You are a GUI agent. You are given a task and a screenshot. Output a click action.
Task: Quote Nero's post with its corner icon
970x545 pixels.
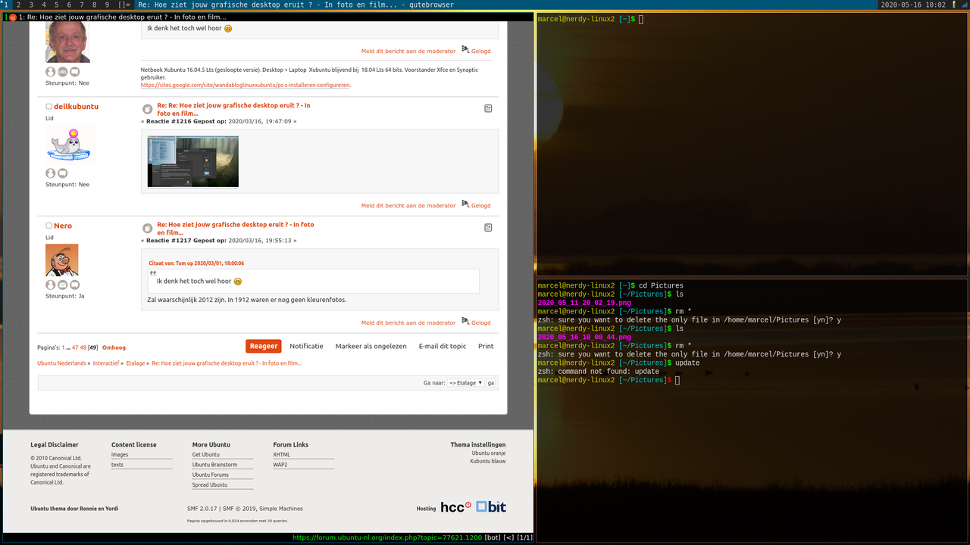pyautogui.click(x=488, y=227)
